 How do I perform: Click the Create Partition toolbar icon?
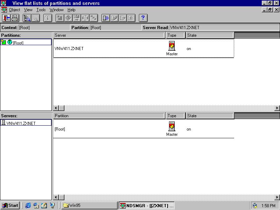pos(60,18)
